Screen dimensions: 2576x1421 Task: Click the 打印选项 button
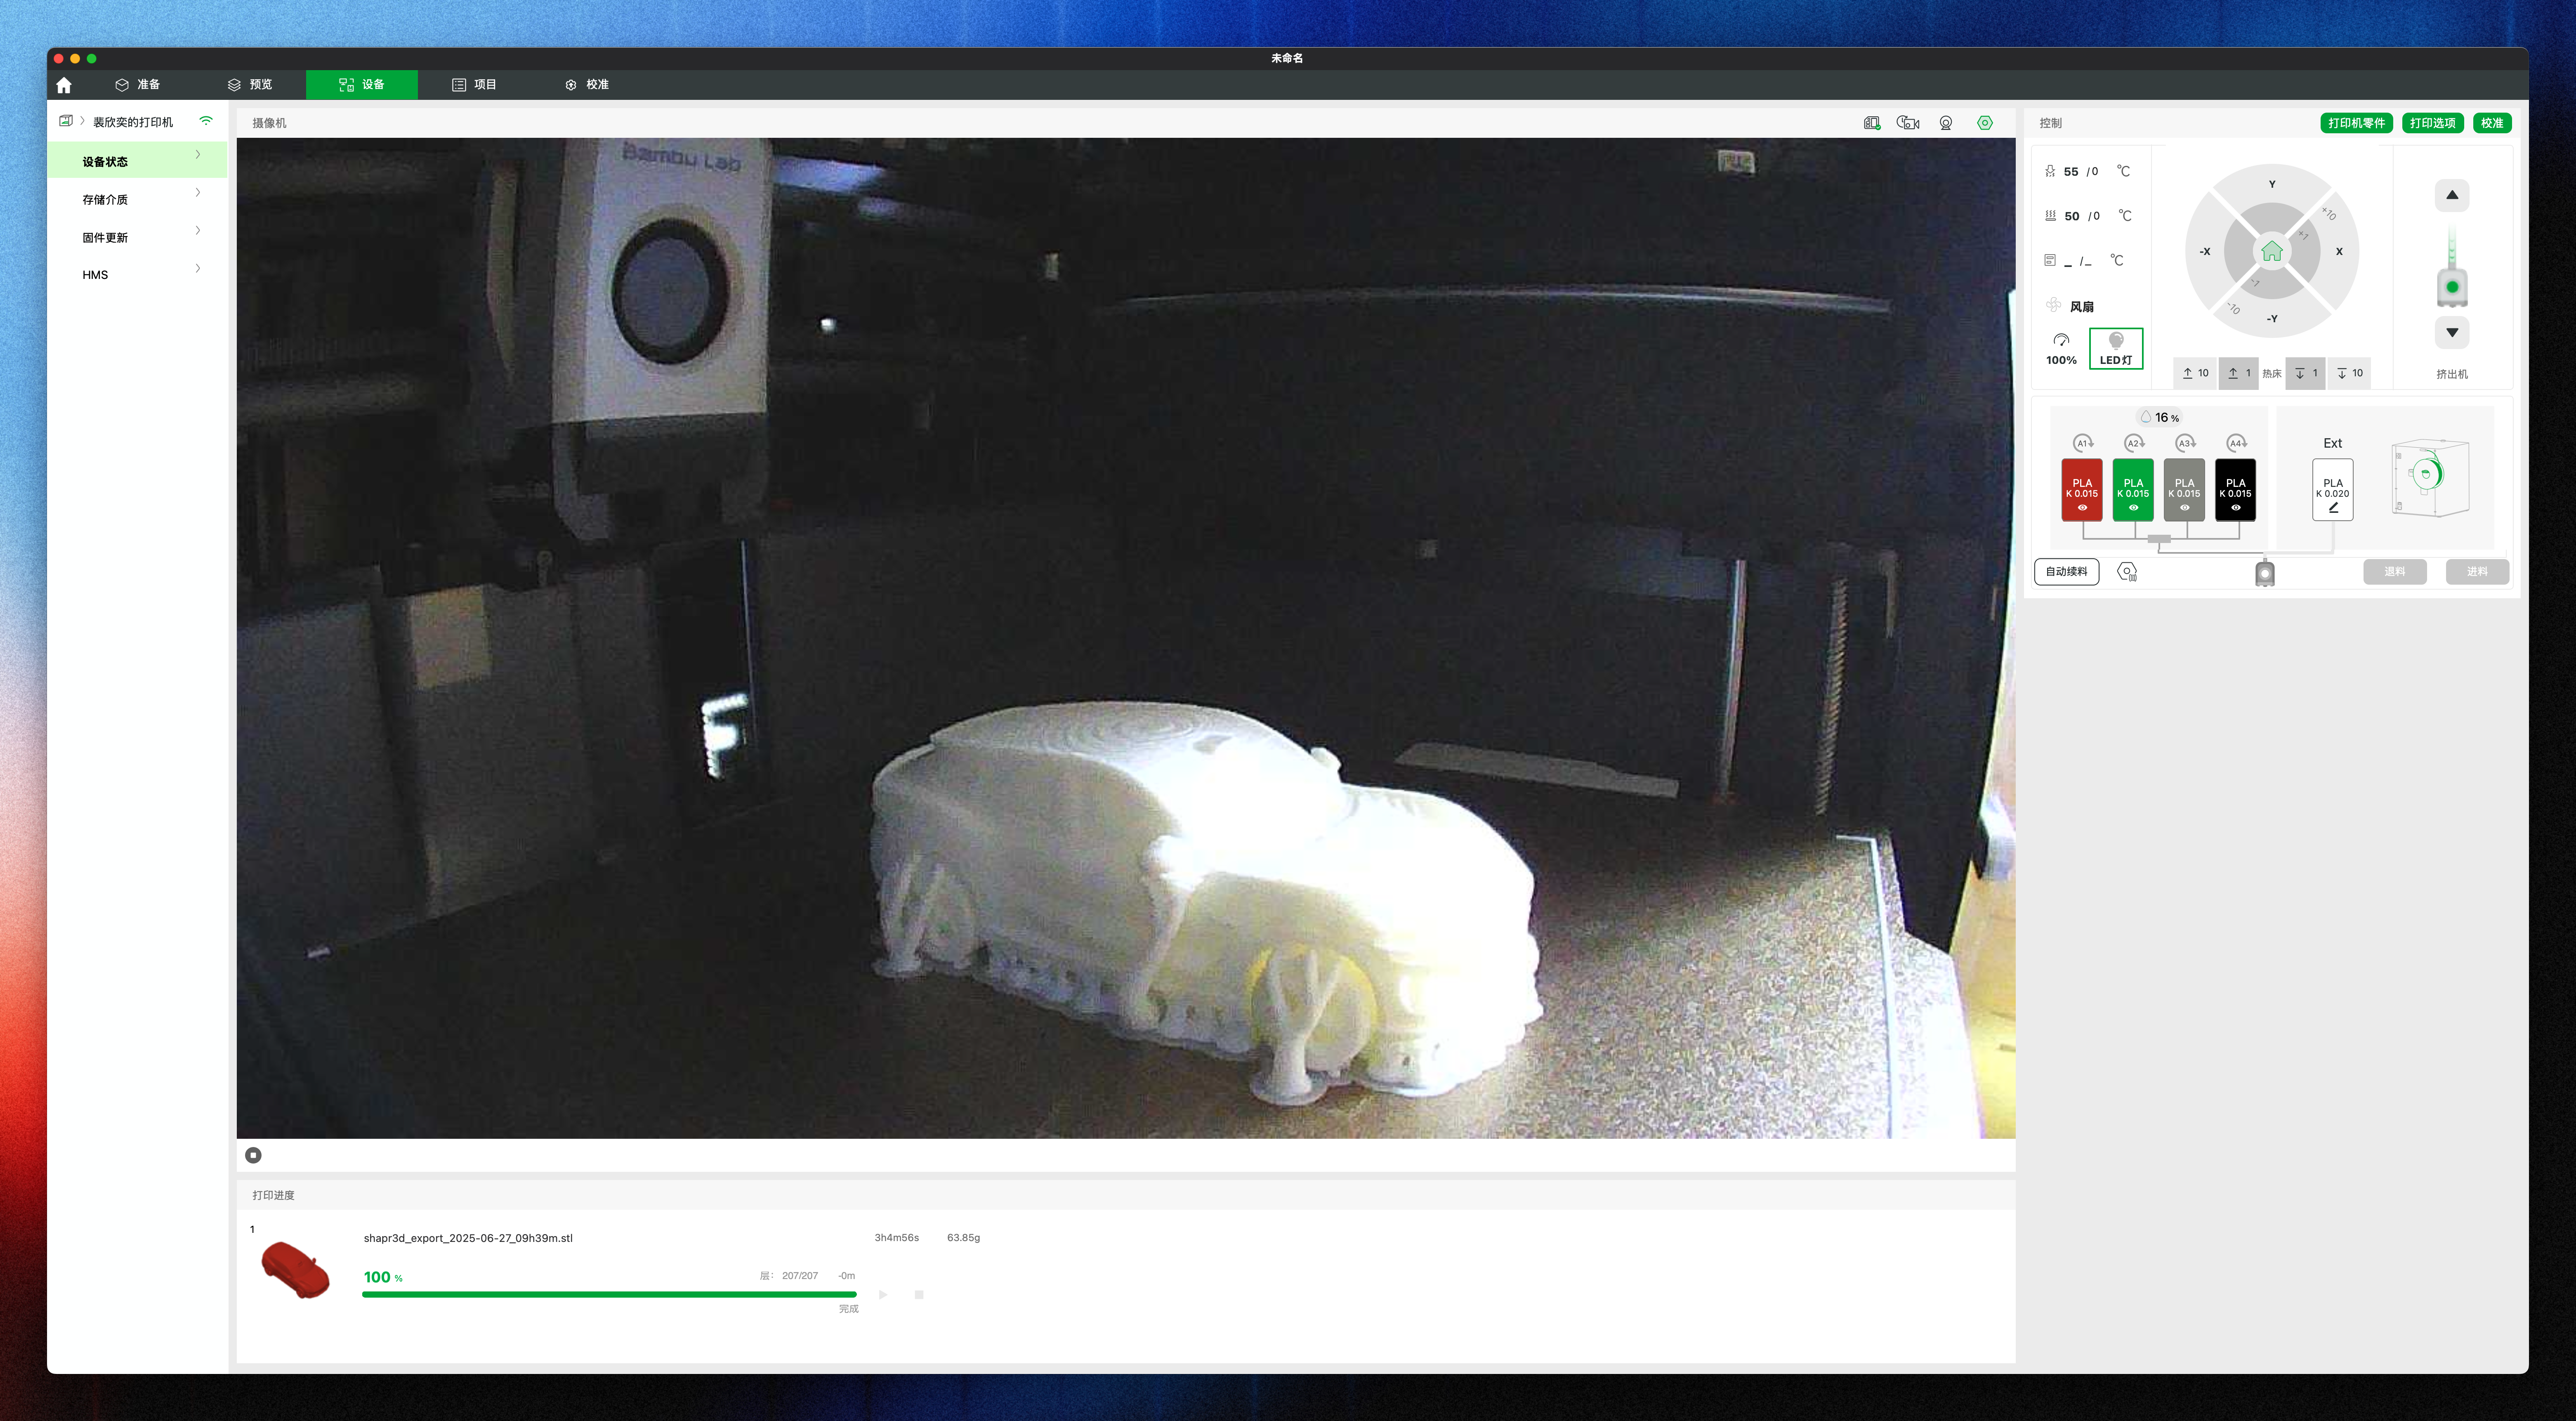(x=2432, y=123)
